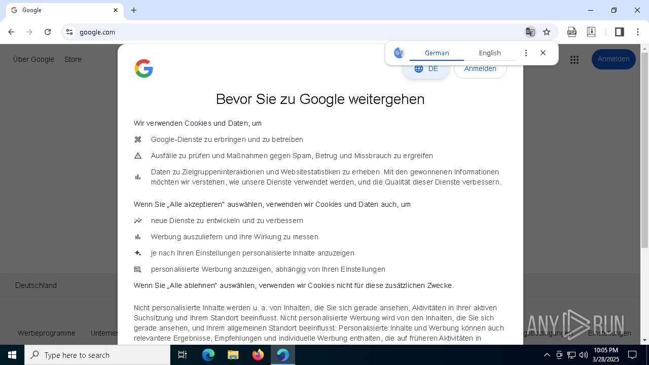This screenshot has height=365, width=649.
Task: Open Über Google link
Action: (x=33, y=59)
